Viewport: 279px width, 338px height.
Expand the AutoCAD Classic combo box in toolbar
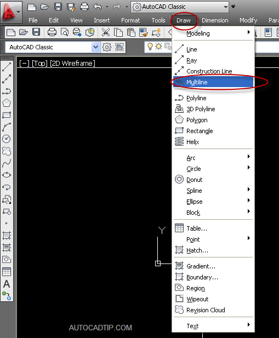click(95, 47)
